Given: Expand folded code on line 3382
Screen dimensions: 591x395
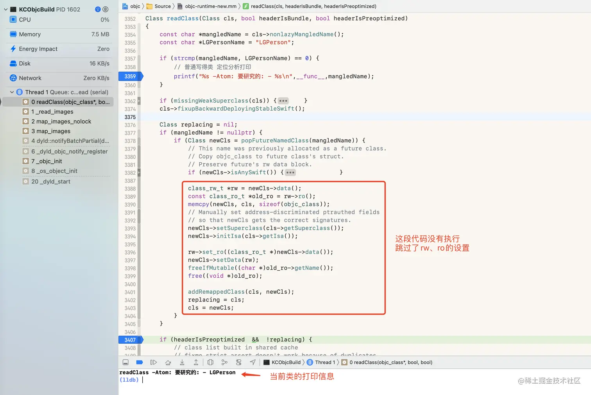Looking at the screenshot, I should click(x=290, y=172).
